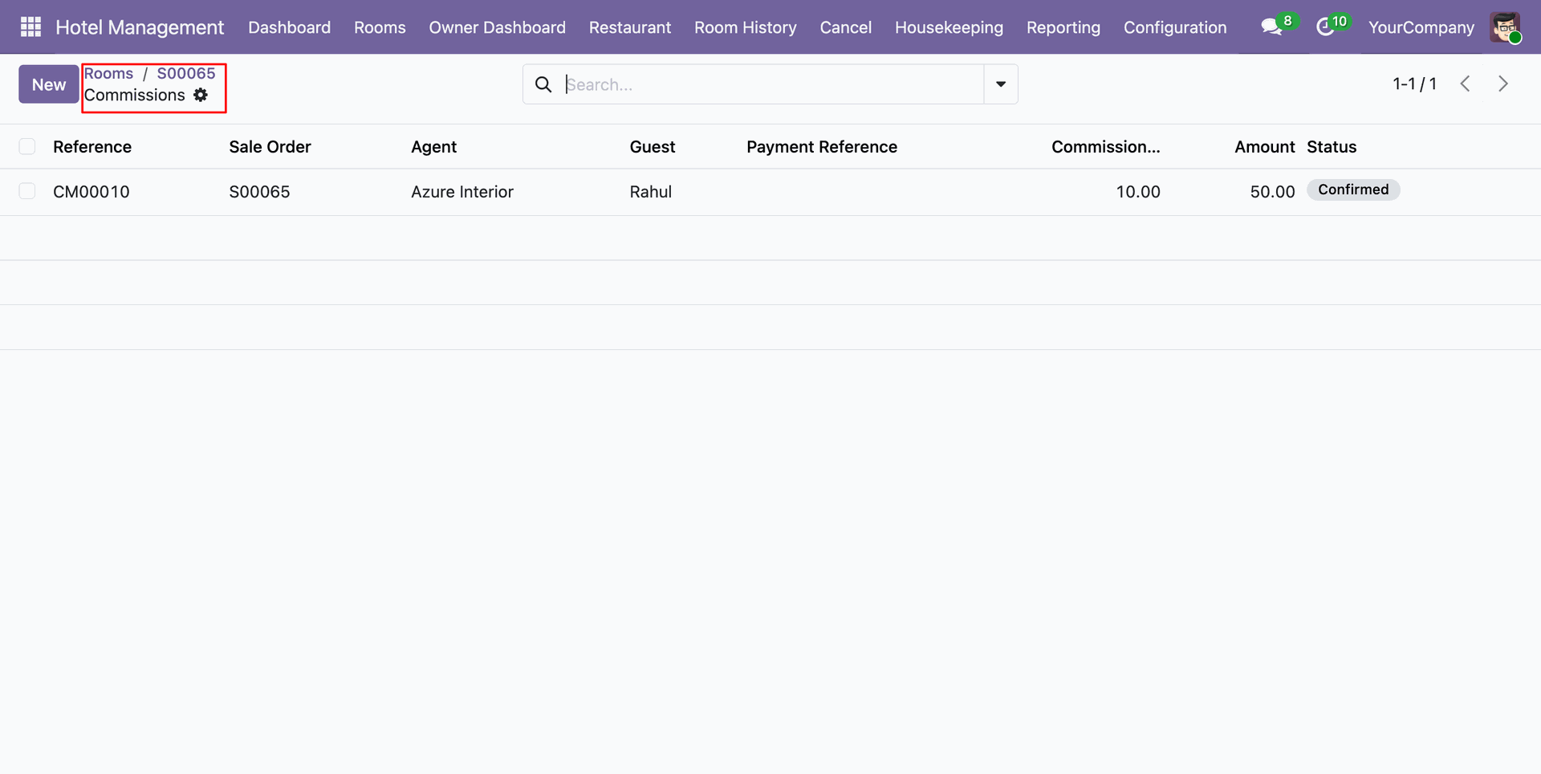Click the Commissions gear settings icon
Viewport: 1541px width, 774px height.
pyautogui.click(x=201, y=95)
